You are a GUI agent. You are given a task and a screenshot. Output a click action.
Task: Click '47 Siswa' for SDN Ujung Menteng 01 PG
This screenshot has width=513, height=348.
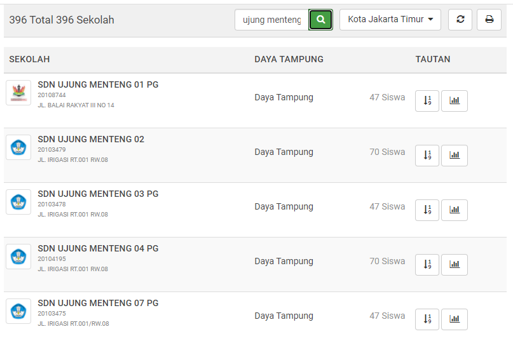click(x=387, y=97)
